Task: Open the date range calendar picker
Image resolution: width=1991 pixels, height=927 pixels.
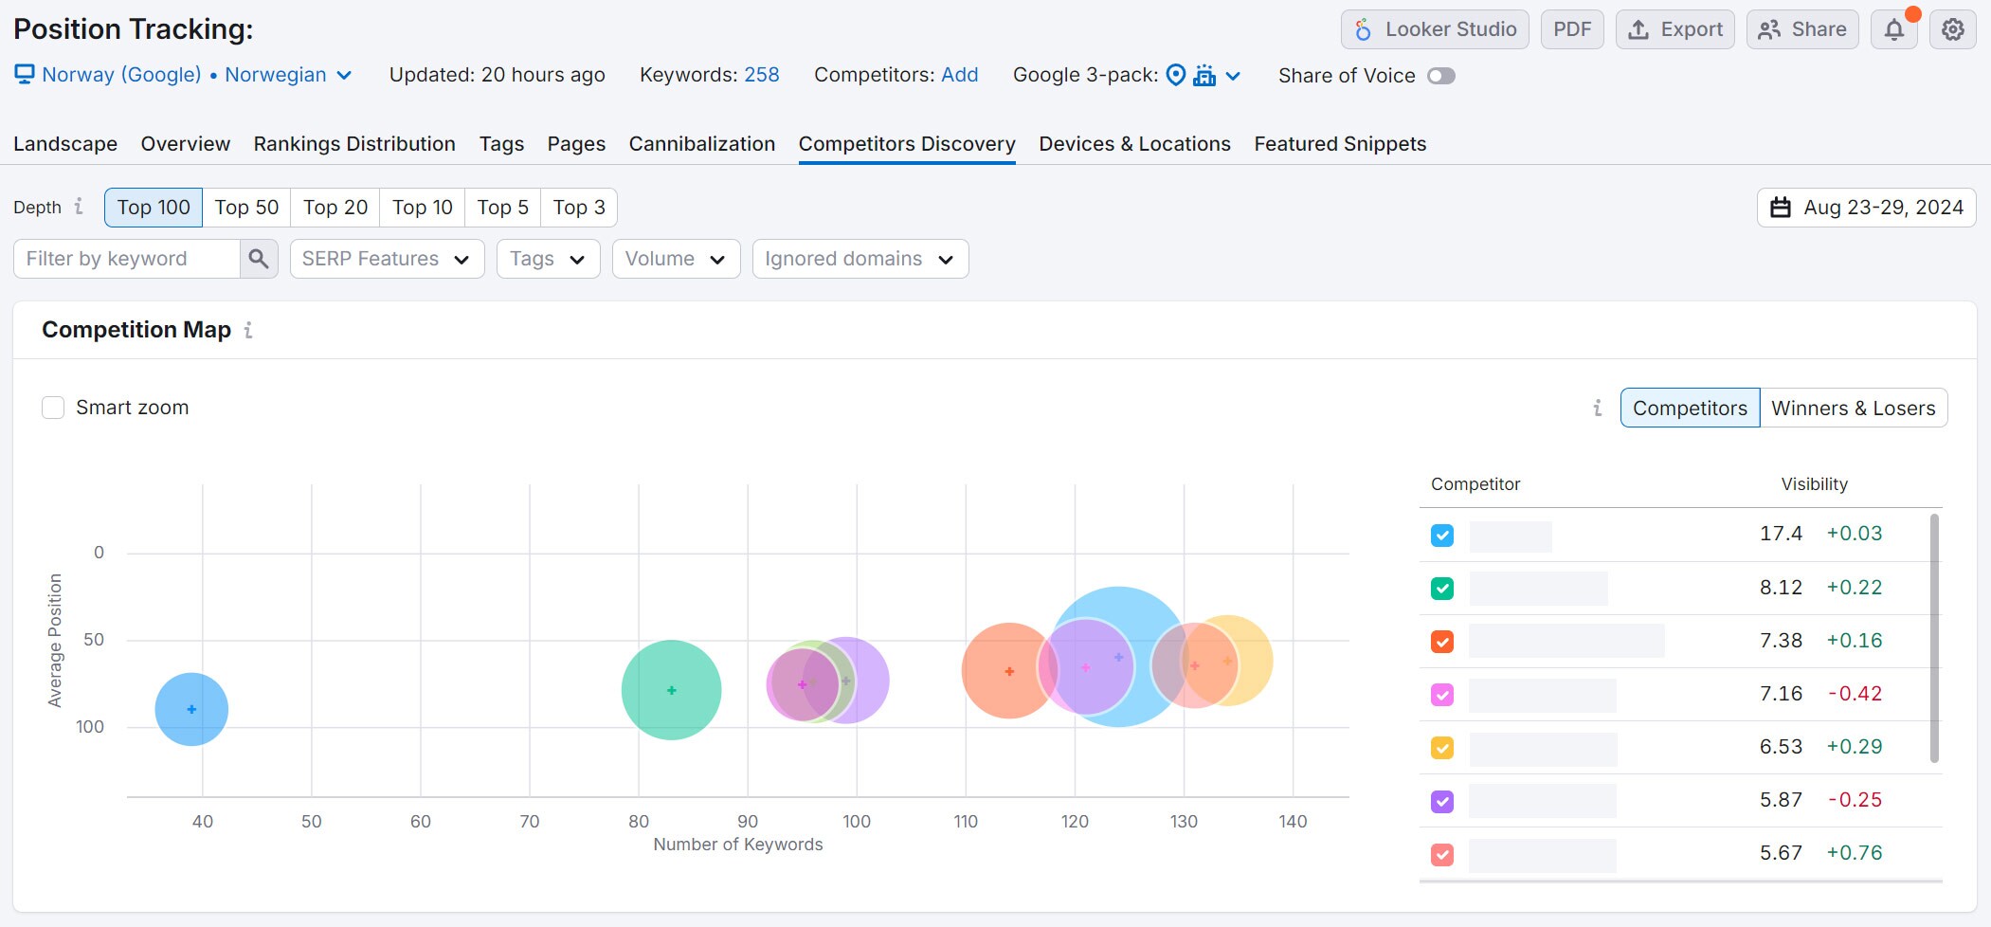Action: point(1866,208)
